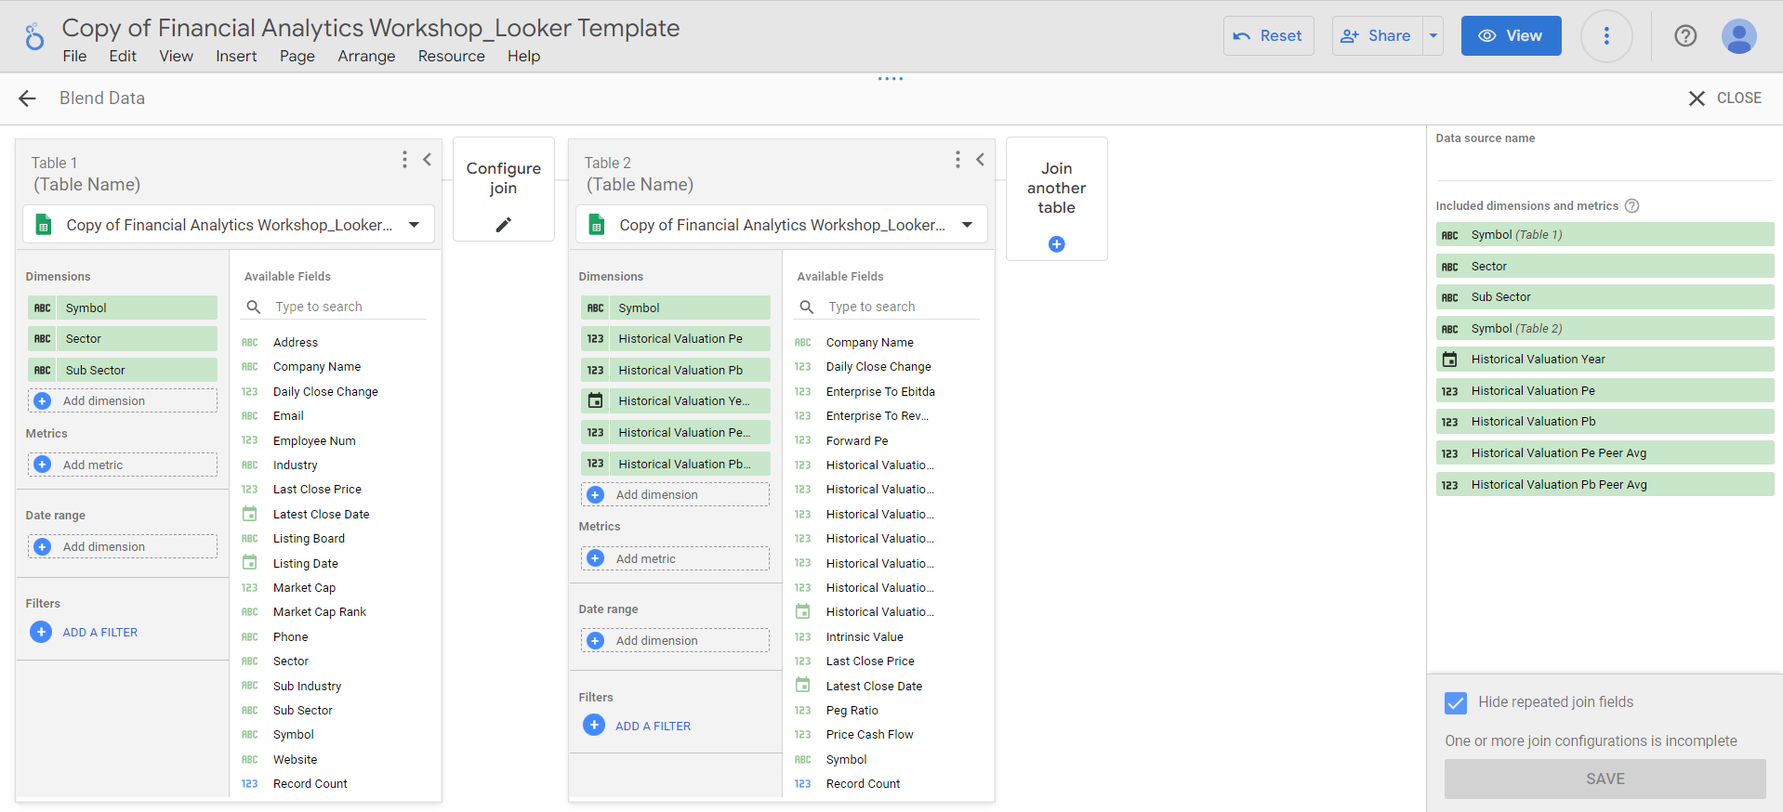Open the more options vertical dots in header
Viewport: 1783px width, 812px height.
tap(1606, 36)
